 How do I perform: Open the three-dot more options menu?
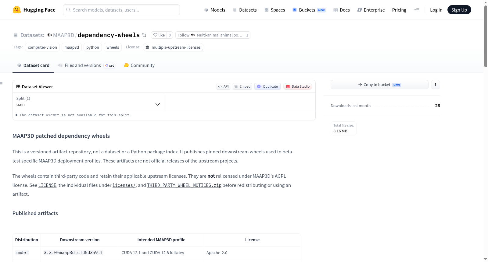point(436,85)
